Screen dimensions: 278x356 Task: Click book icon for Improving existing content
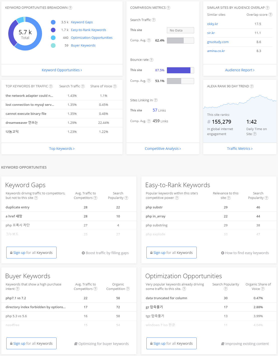[223, 344]
